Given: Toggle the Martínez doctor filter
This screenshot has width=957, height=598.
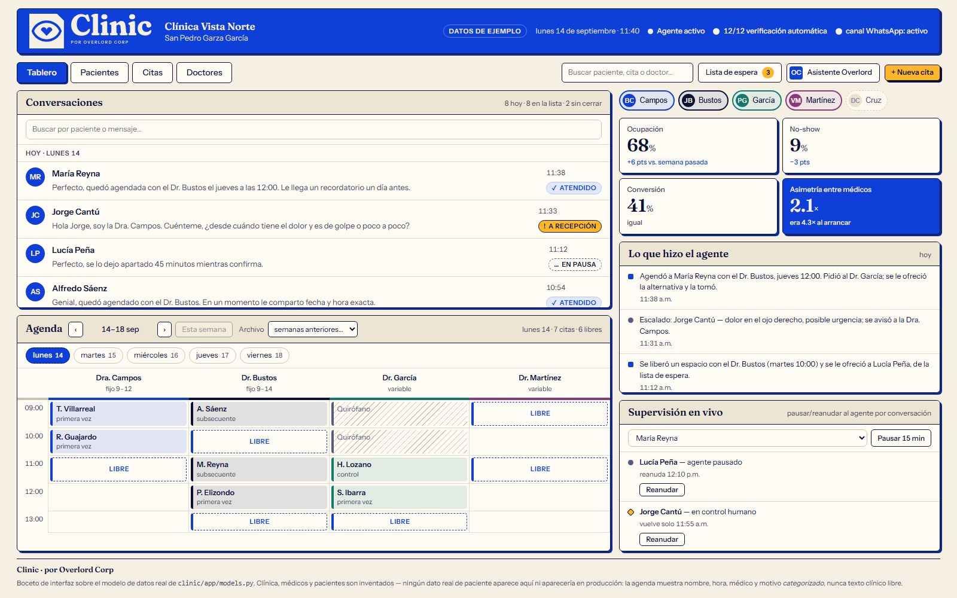Looking at the screenshot, I should [x=813, y=100].
